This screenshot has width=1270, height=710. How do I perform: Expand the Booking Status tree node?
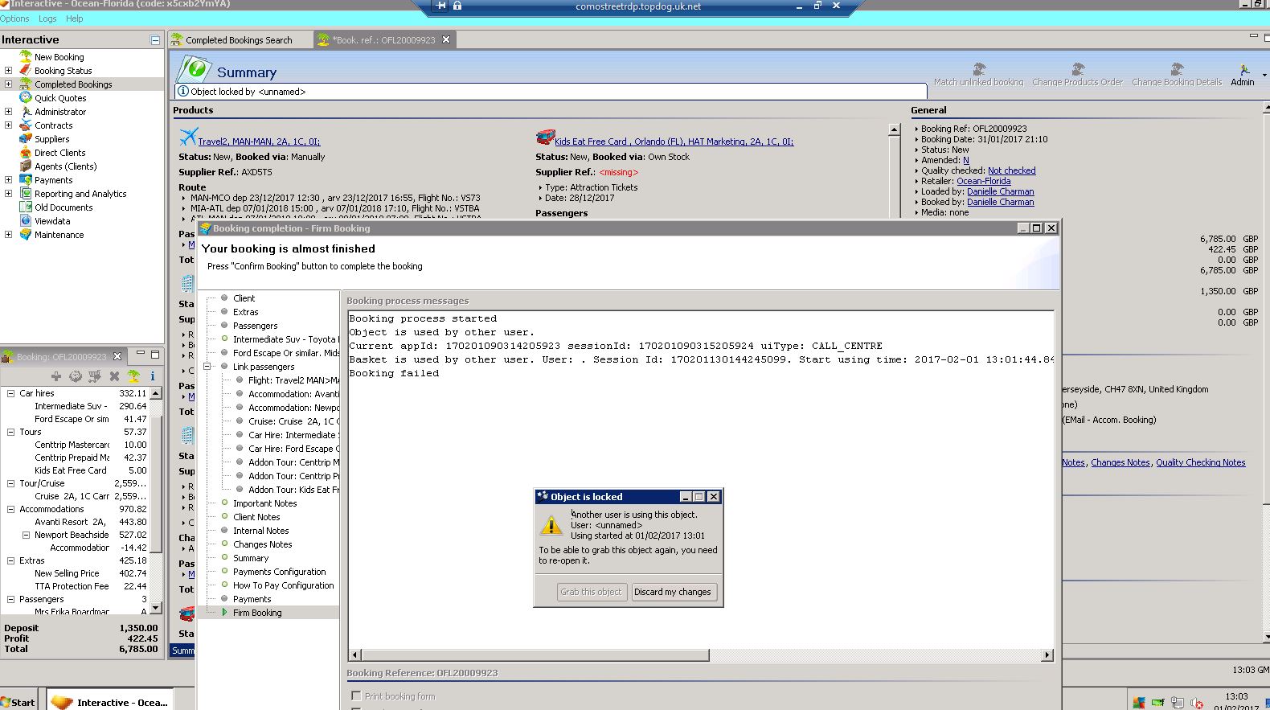click(8, 70)
